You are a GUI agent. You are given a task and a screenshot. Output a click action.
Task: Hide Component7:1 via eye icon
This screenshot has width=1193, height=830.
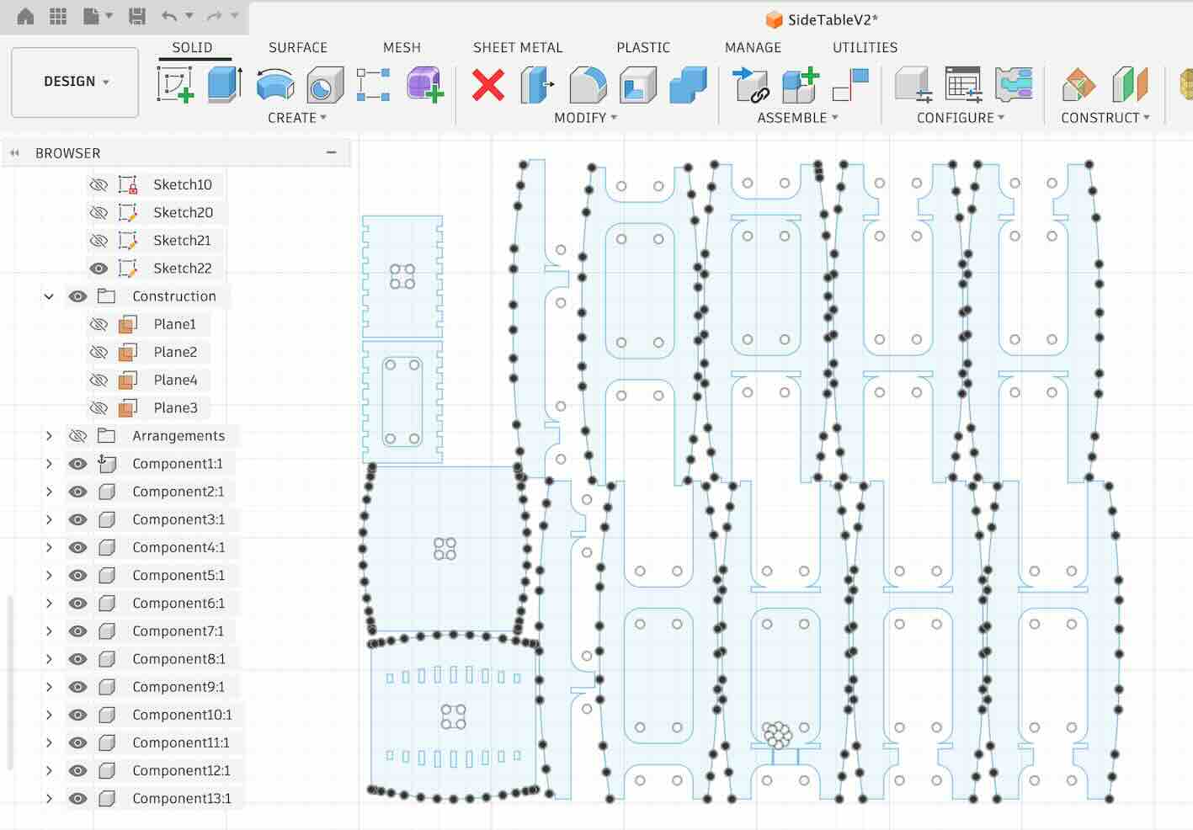[77, 631]
